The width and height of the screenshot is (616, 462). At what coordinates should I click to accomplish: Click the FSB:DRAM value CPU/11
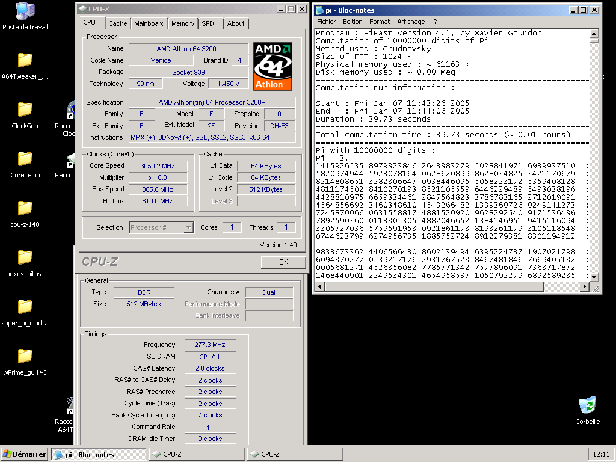point(210,357)
